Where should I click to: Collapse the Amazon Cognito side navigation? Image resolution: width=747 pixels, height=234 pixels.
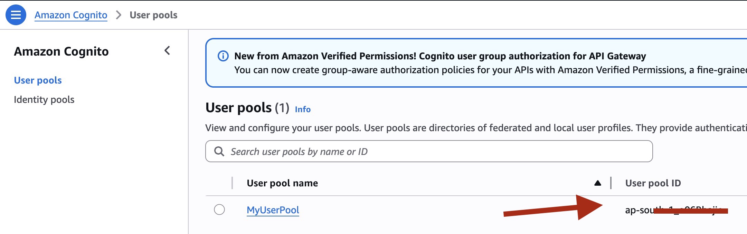(167, 51)
